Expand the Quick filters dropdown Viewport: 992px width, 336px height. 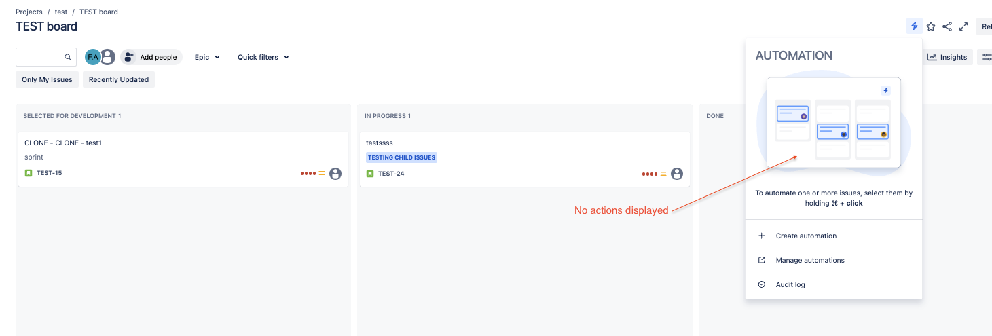263,57
